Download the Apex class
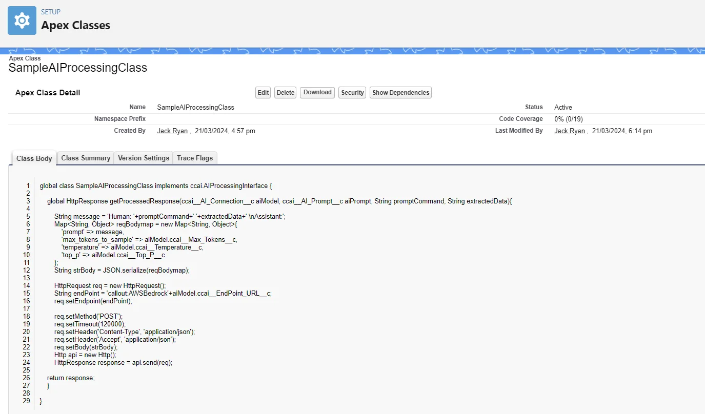The image size is (705, 414). pyautogui.click(x=317, y=93)
